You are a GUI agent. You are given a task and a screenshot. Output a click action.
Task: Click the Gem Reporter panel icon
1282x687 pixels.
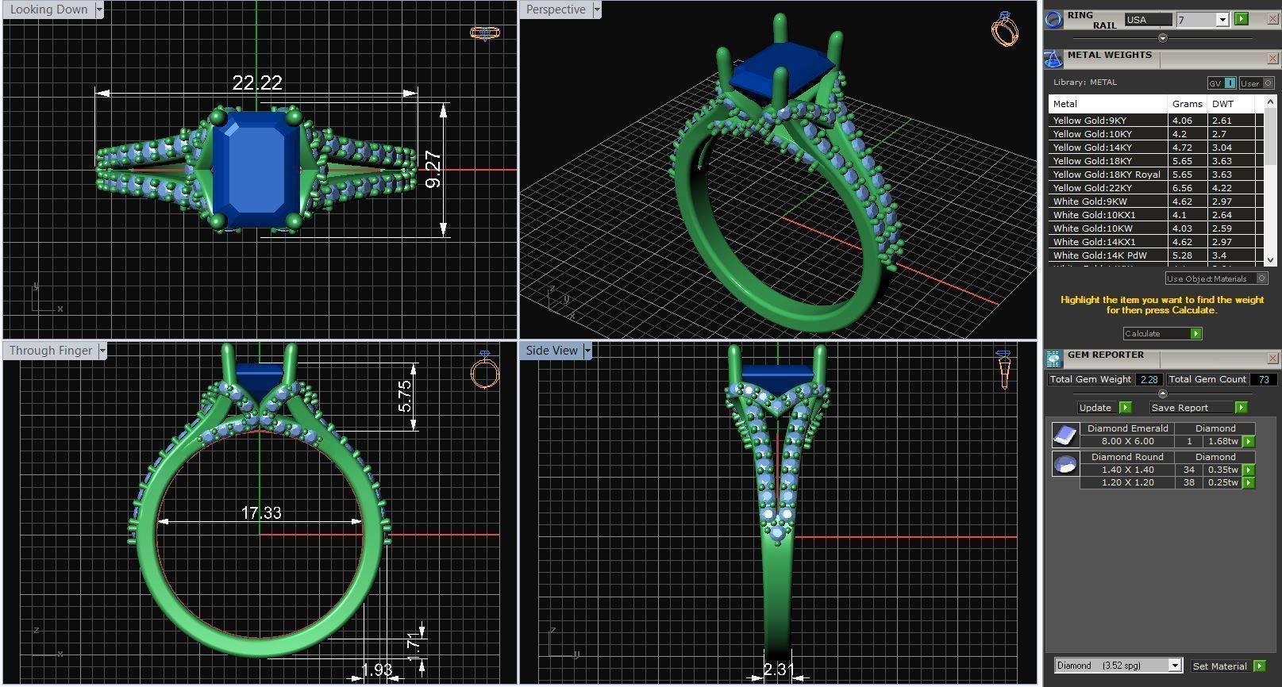tap(1053, 359)
